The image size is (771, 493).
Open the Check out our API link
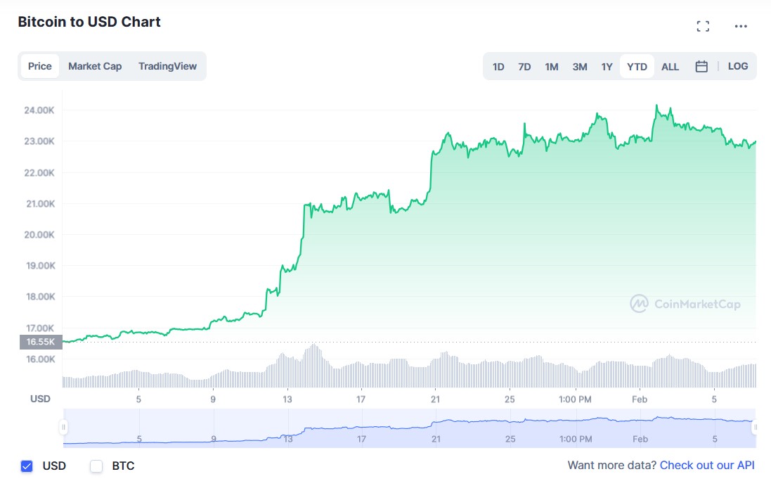706,466
